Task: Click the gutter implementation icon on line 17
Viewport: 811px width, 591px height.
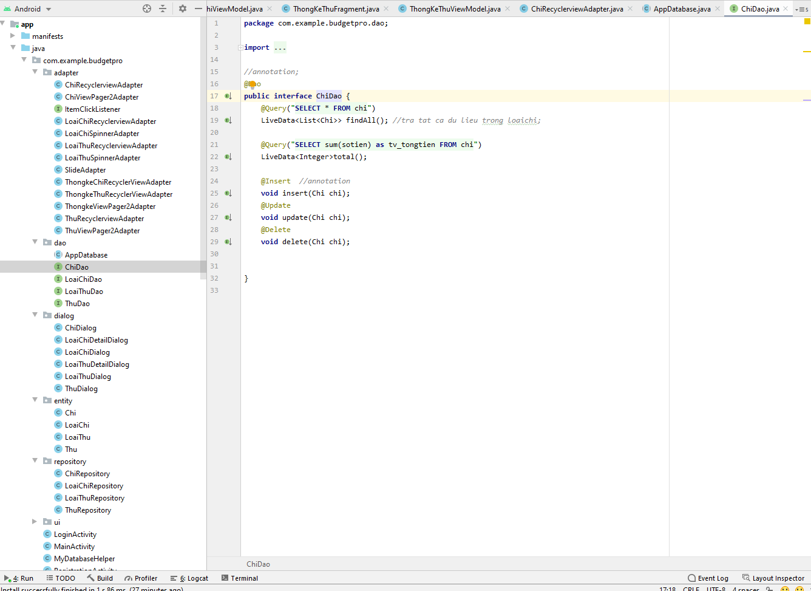Action: pos(228,96)
